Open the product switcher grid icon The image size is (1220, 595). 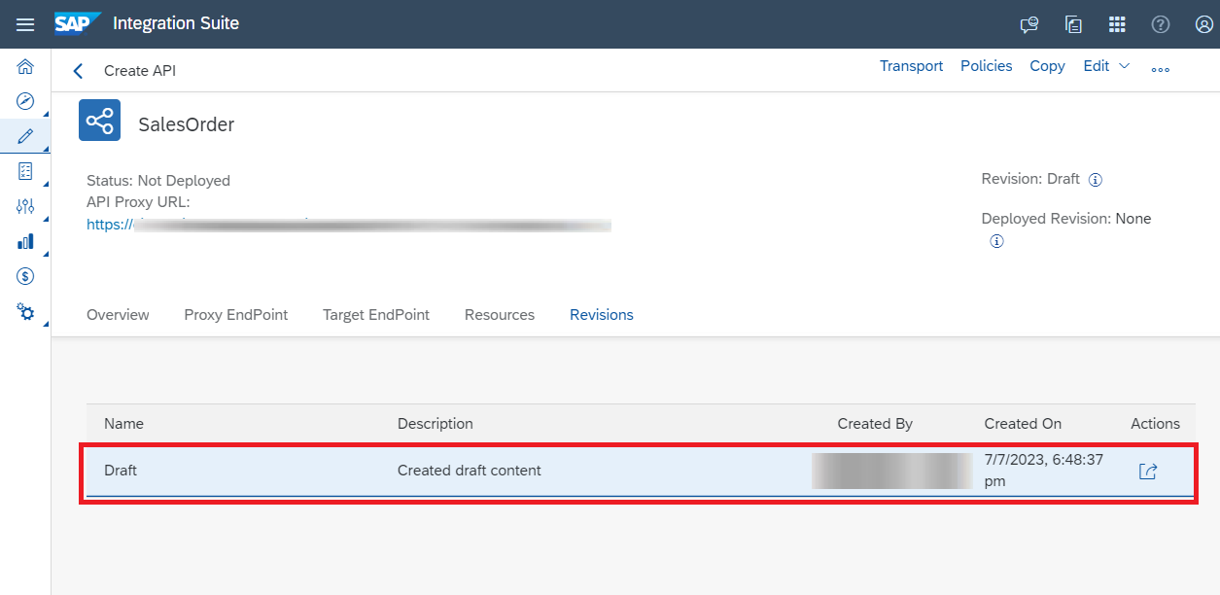pos(1117,24)
